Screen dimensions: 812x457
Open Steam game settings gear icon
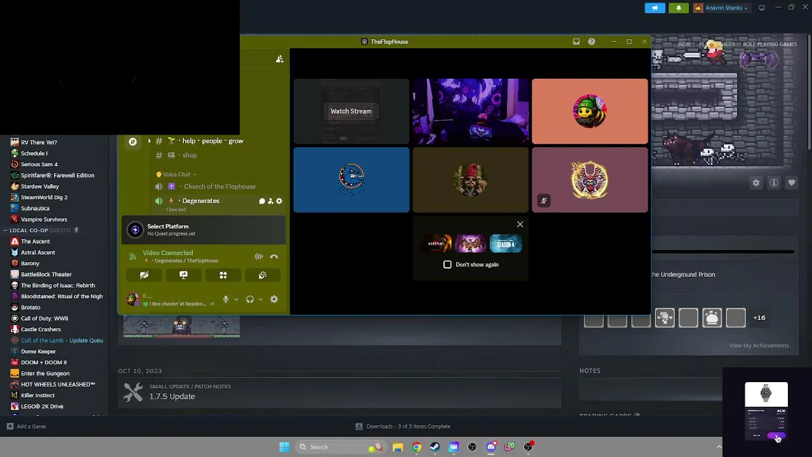tap(756, 183)
